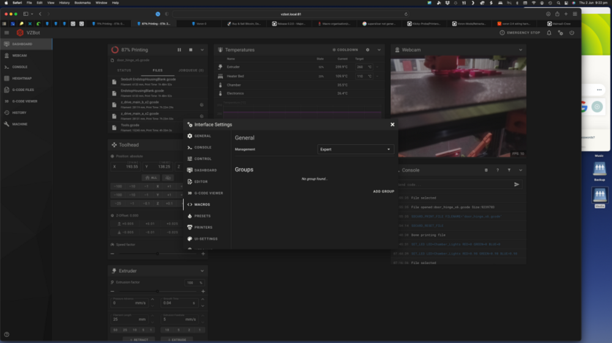612x343 pixels.
Task: Open Console page in sidebar
Action: pos(26,67)
